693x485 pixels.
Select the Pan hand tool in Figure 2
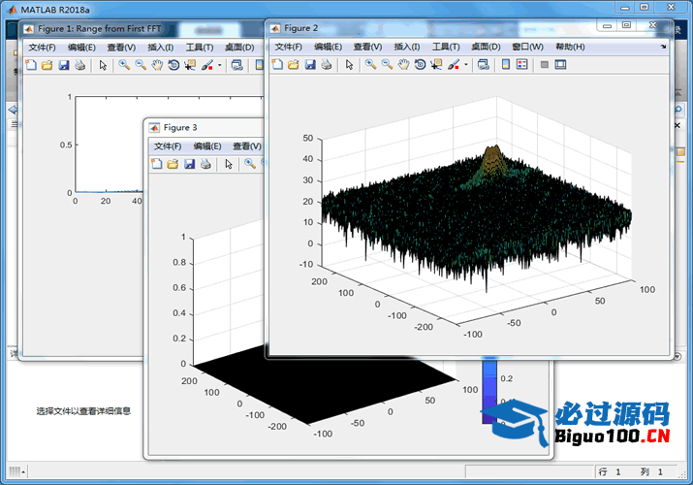point(402,65)
